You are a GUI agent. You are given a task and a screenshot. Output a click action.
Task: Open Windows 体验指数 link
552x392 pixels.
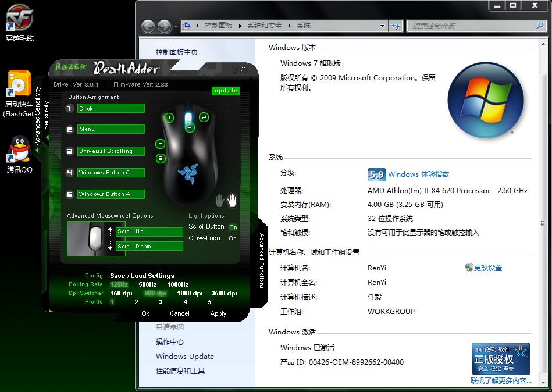pos(419,174)
